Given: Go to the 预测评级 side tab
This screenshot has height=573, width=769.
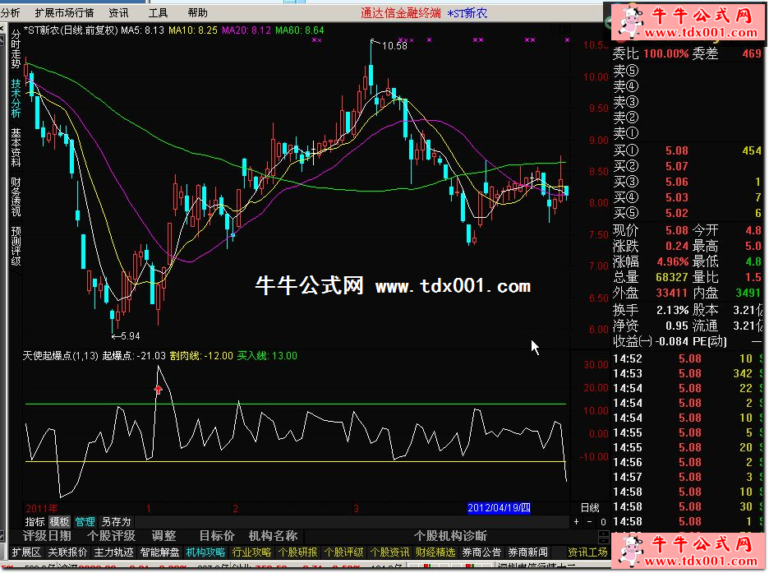Looking at the screenshot, I should (16, 246).
